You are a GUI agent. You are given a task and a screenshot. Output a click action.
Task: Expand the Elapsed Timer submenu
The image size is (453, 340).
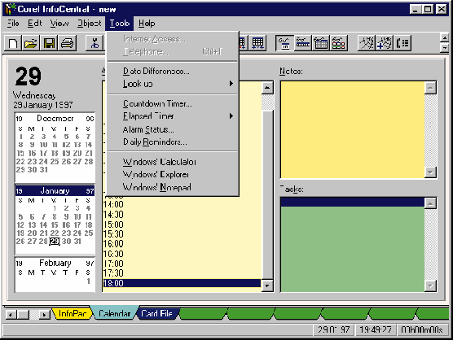[173, 116]
